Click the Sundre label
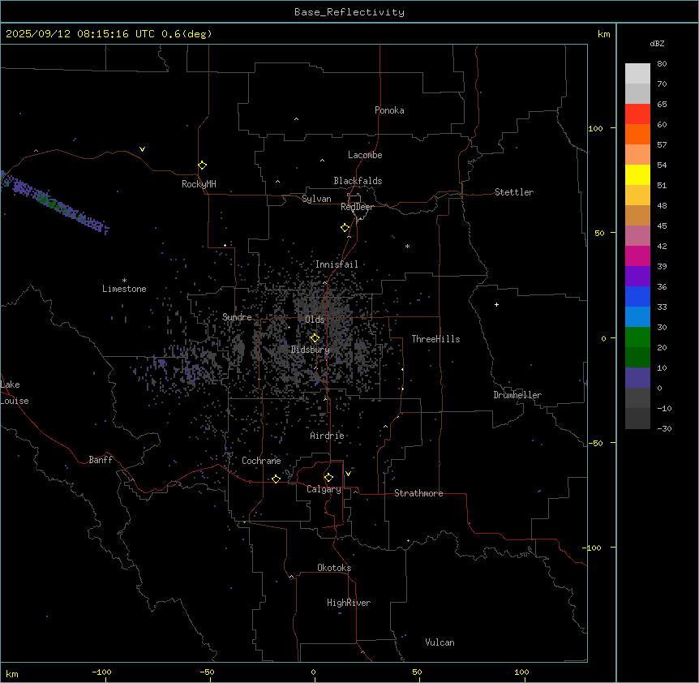Viewport: 699px width, 683px height. tap(237, 317)
